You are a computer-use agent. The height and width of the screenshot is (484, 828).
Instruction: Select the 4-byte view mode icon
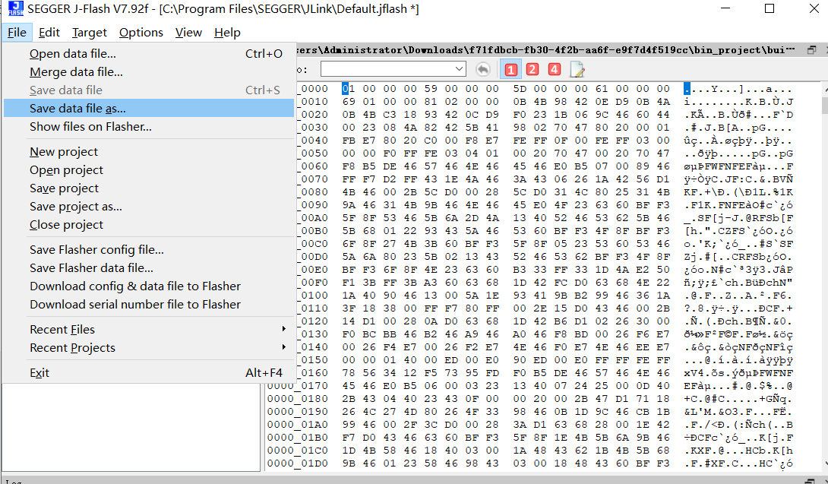554,69
